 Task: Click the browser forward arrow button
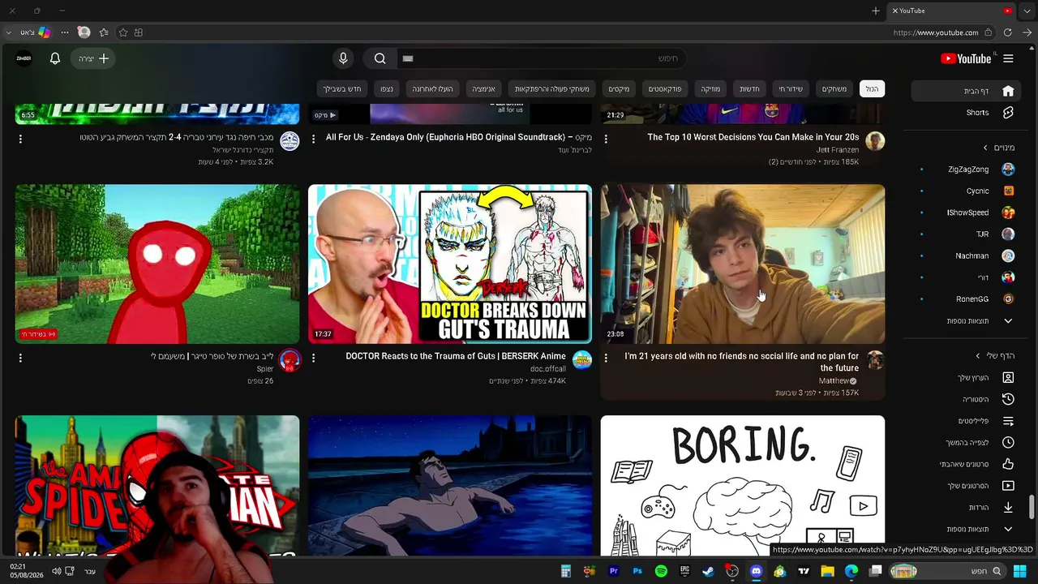click(x=1027, y=32)
